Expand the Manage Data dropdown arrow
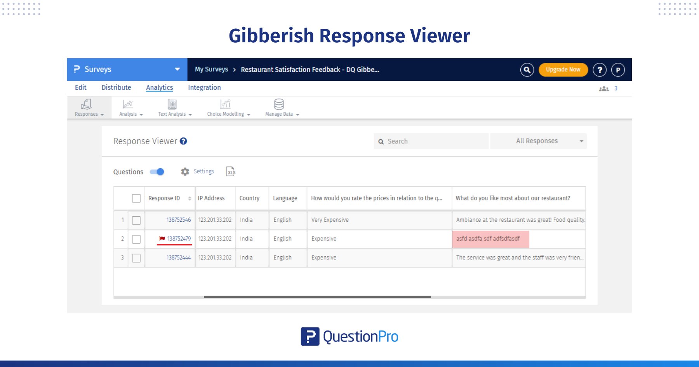Viewport: 699px width, 367px height. point(297,115)
